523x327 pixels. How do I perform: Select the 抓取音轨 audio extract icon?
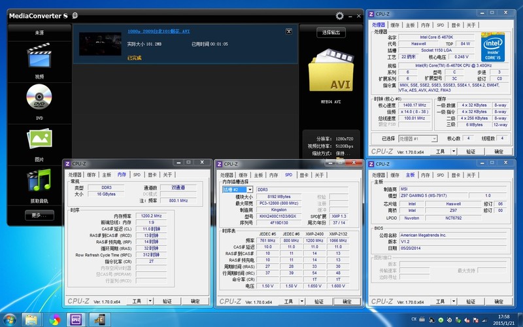pos(39,180)
